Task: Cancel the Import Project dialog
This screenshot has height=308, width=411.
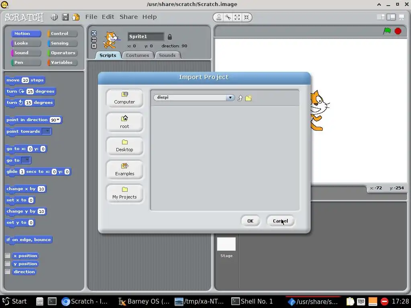Action: (x=280, y=221)
